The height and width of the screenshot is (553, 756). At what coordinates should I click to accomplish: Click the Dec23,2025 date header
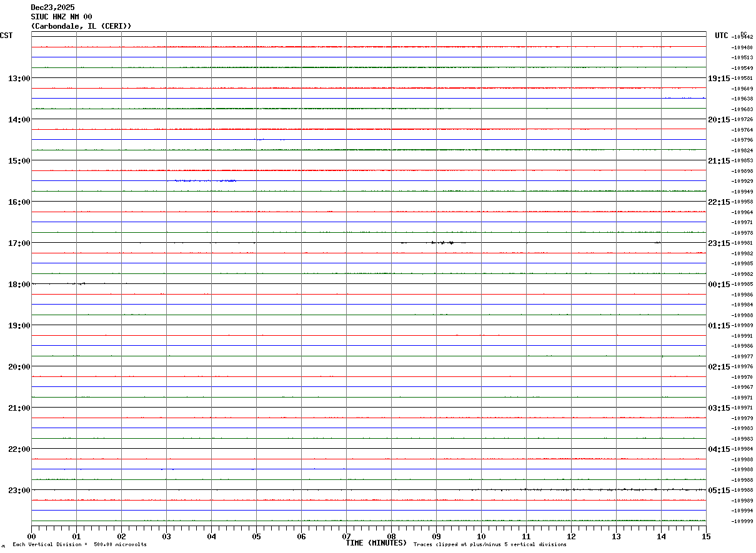[52, 7]
